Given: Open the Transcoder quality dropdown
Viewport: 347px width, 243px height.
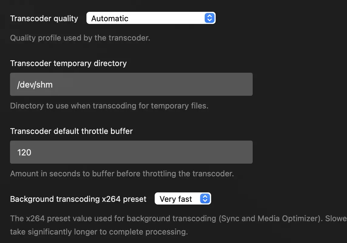Looking at the screenshot, I should point(151,18).
